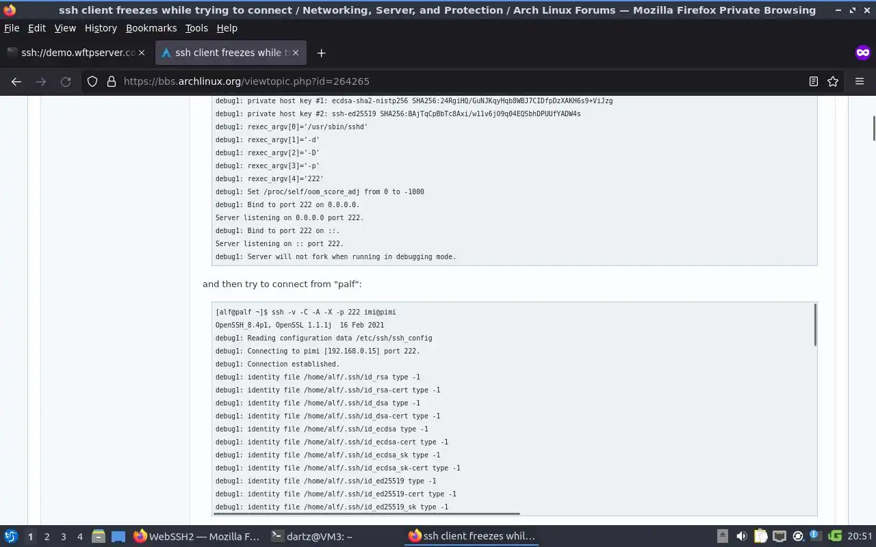
Task: Click 'Set /proc/self/oom_score_adj' debug line
Action: 320,191
